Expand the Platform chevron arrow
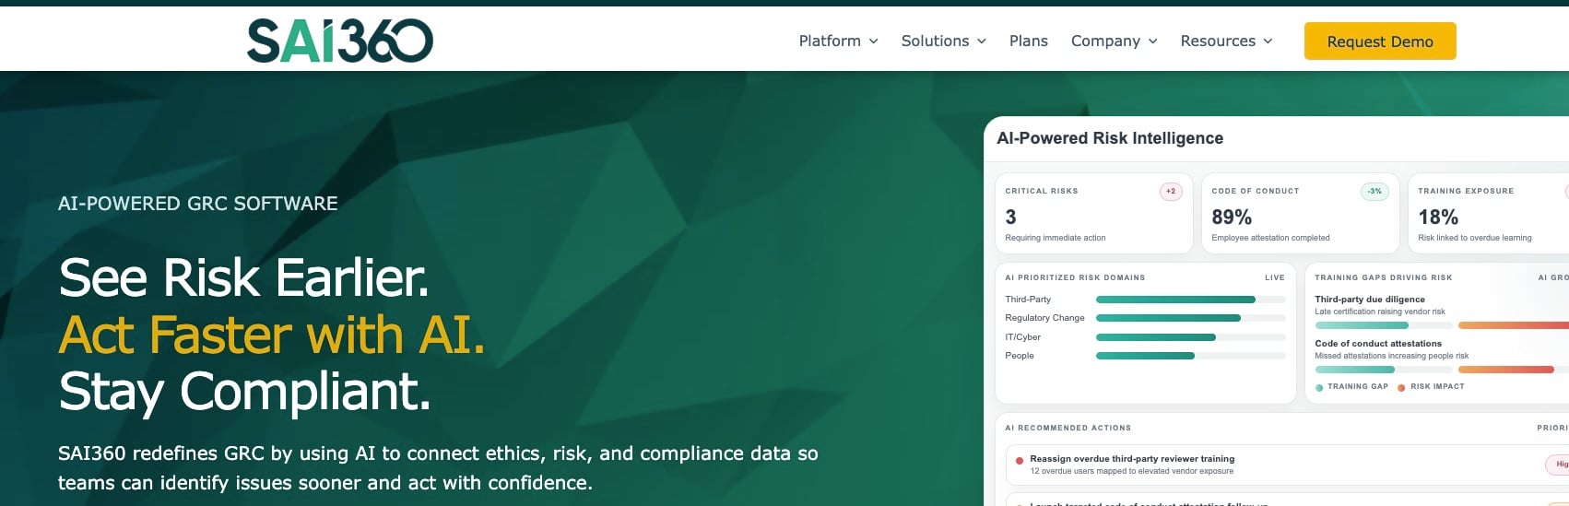This screenshot has width=1569, height=506. pos(873,41)
